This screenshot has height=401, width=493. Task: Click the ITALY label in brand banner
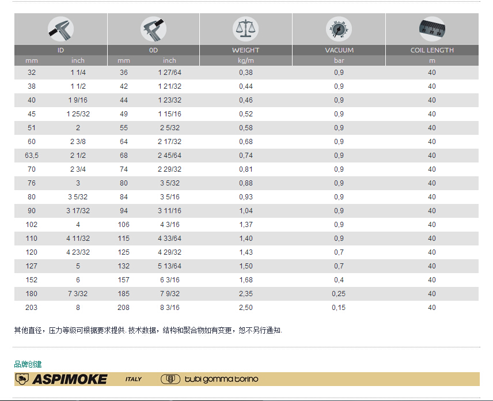133,379
